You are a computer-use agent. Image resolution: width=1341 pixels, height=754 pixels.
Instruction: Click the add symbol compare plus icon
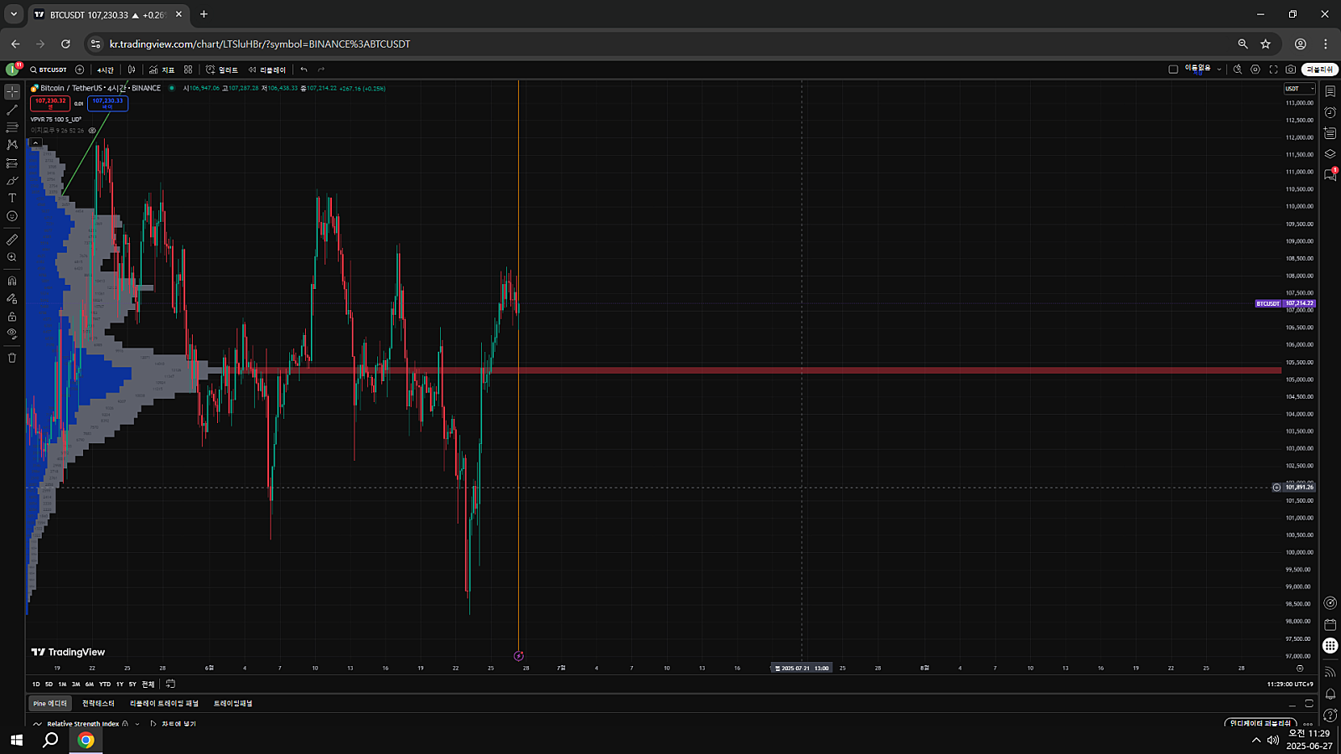[x=80, y=70]
